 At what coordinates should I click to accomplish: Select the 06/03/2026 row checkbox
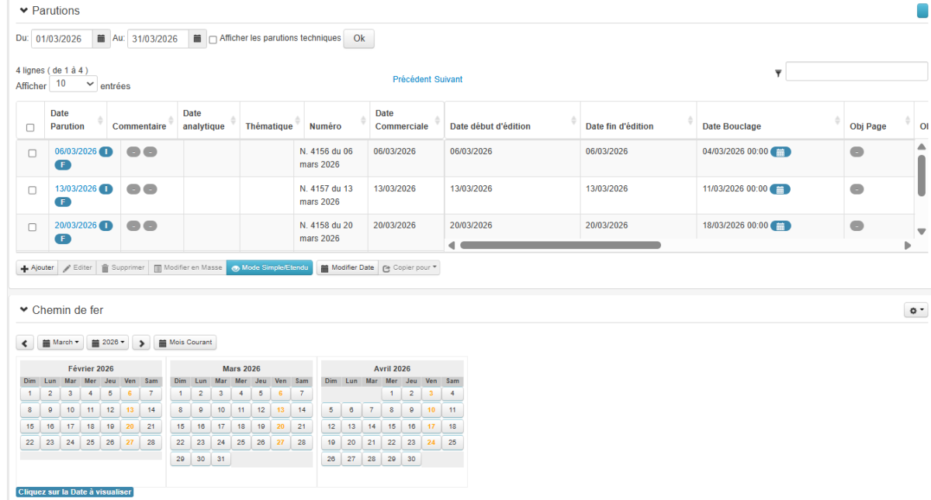pyautogui.click(x=32, y=153)
